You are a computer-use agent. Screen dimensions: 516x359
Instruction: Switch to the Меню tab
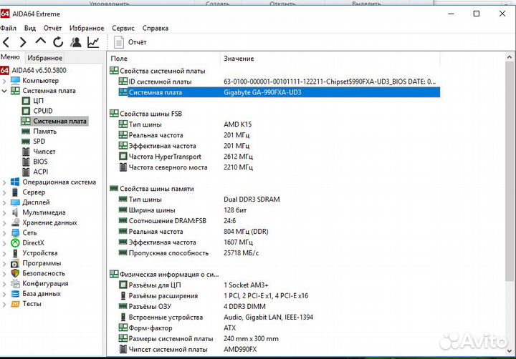click(x=10, y=57)
